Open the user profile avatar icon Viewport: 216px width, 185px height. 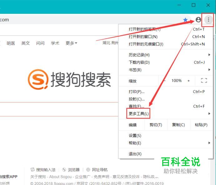coord(198,20)
